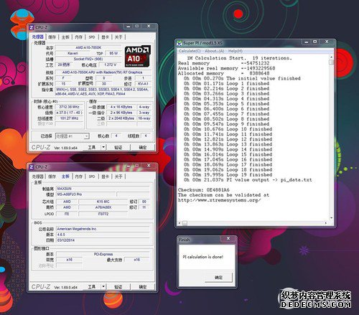
Task: Maximize the Super PI window
Action: click(315, 42)
